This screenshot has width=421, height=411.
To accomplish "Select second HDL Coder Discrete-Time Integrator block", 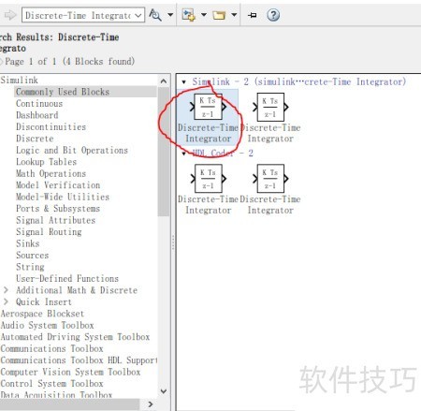I will pyautogui.click(x=270, y=189).
